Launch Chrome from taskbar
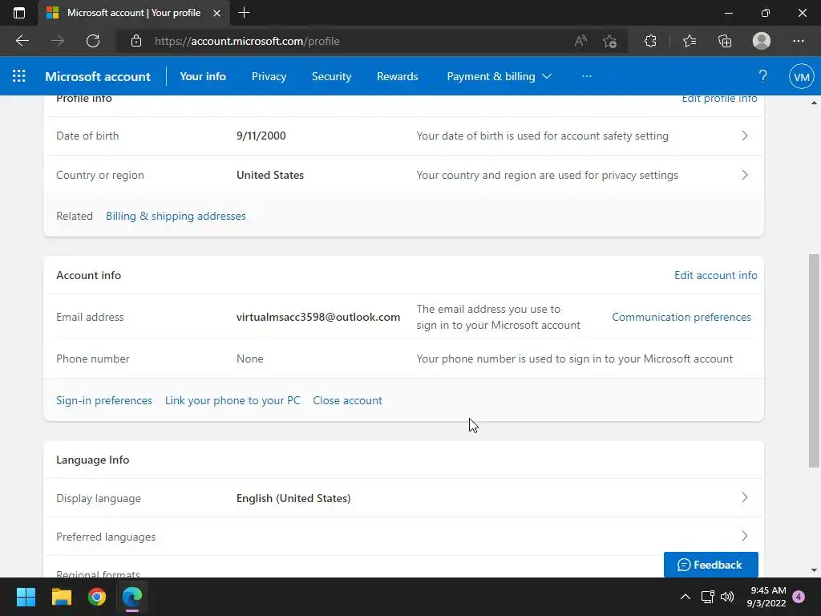This screenshot has width=821, height=616. point(97,597)
